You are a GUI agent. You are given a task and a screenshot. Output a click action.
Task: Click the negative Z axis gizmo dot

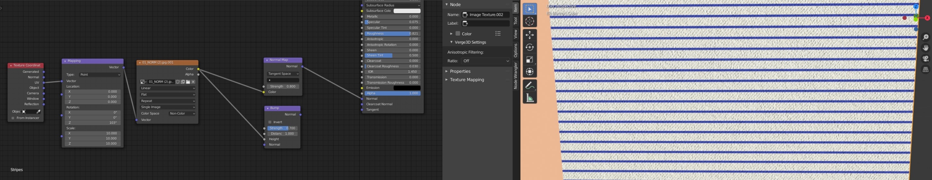click(x=916, y=29)
